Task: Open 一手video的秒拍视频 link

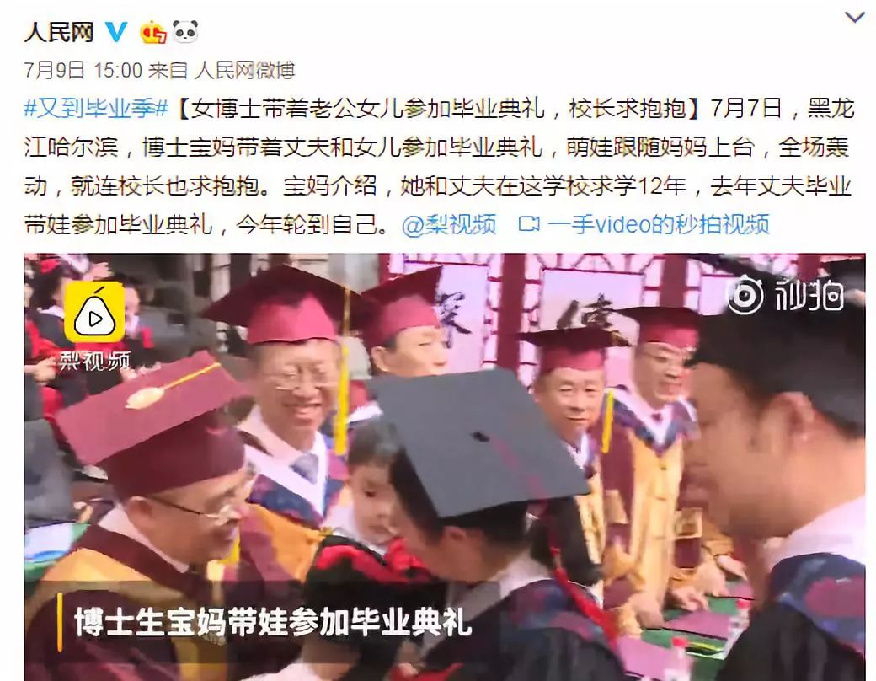Action: coord(658,225)
